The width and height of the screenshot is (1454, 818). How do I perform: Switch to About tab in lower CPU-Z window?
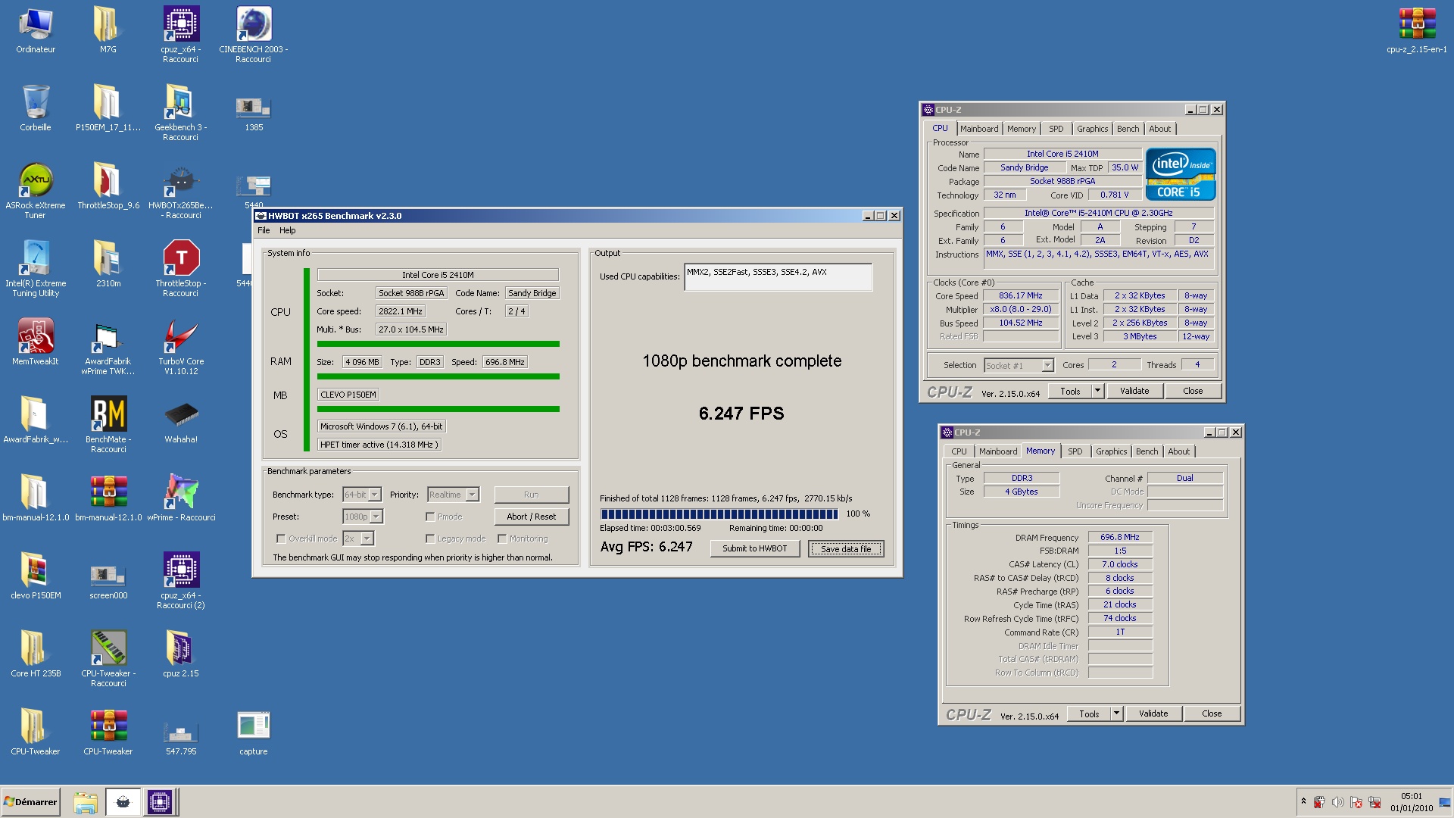pos(1178,451)
